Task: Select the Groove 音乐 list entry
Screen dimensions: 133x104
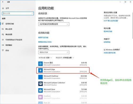Action: point(63,64)
